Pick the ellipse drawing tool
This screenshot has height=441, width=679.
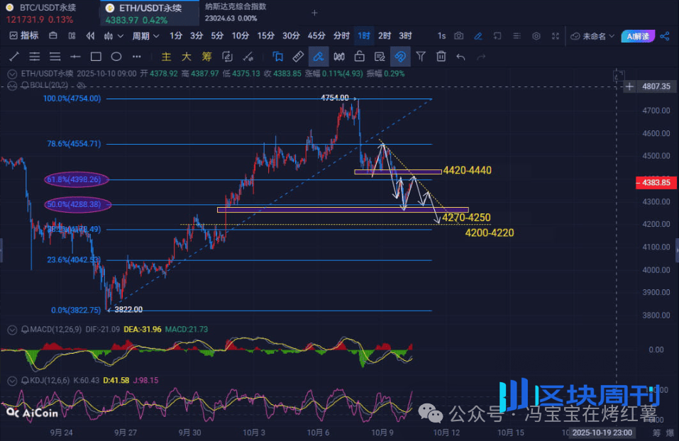[x=116, y=57]
